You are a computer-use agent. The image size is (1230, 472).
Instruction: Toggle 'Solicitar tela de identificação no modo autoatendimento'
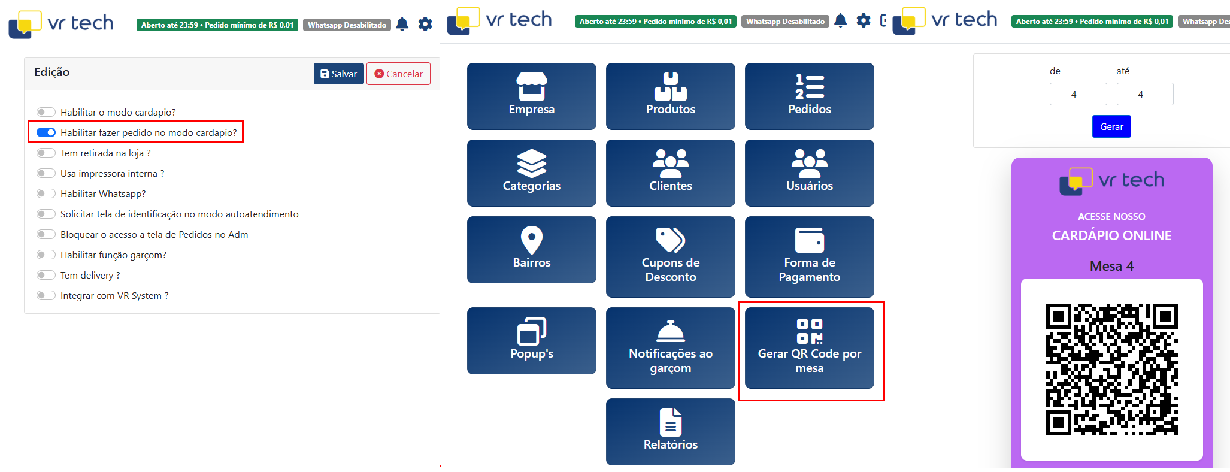pyautogui.click(x=46, y=214)
